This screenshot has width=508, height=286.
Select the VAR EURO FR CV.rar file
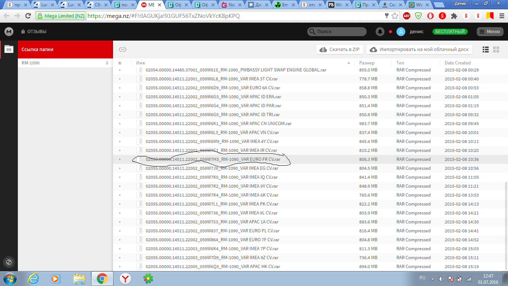(213, 159)
